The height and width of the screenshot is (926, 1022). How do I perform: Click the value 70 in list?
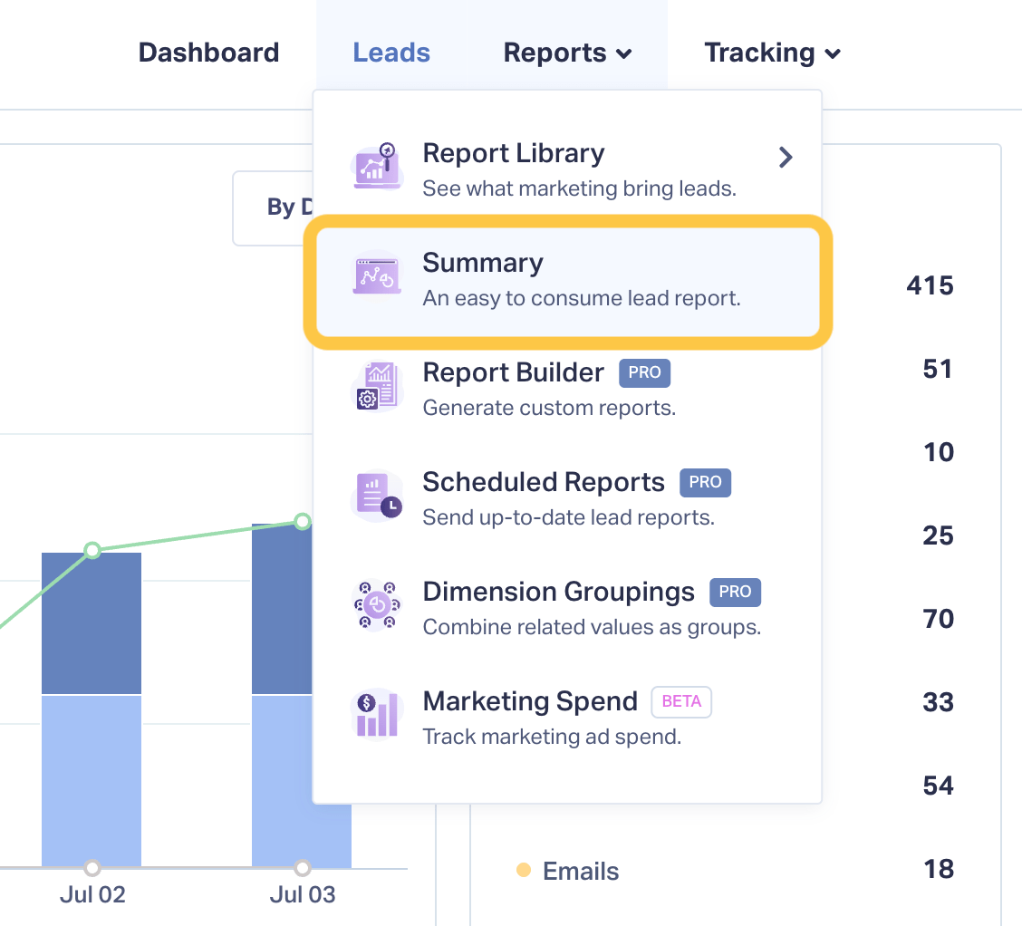(x=938, y=619)
